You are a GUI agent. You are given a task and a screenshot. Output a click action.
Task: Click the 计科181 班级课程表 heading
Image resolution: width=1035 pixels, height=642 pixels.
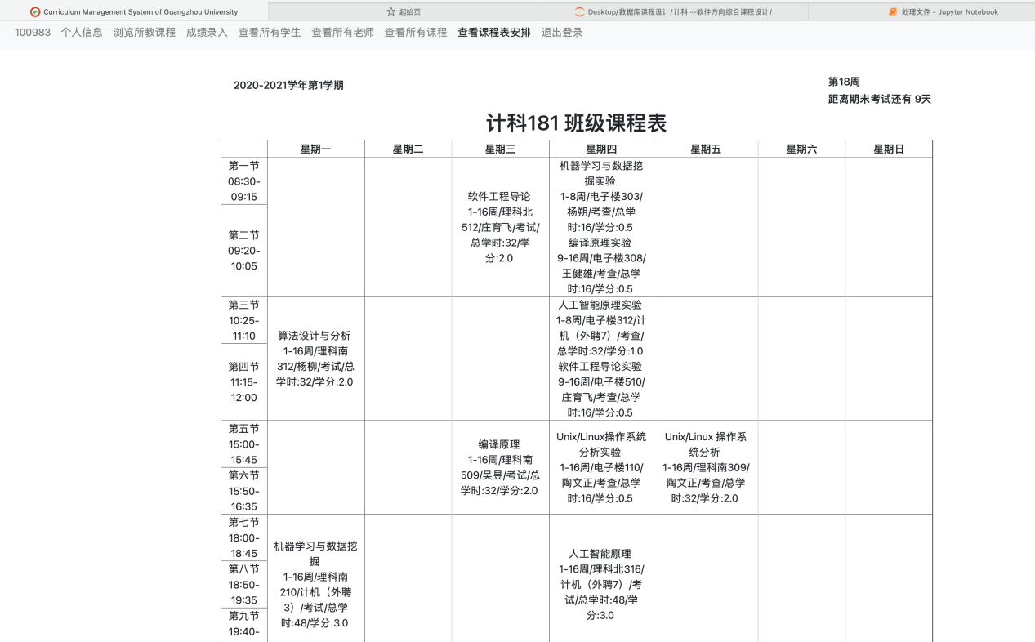click(577, 123)
